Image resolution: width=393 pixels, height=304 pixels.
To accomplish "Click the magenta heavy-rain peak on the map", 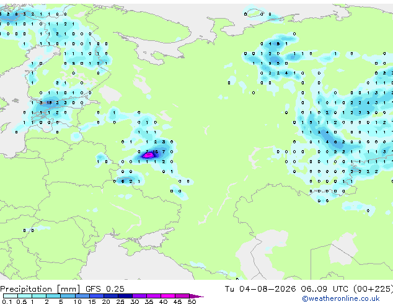I will pos(148,156).
